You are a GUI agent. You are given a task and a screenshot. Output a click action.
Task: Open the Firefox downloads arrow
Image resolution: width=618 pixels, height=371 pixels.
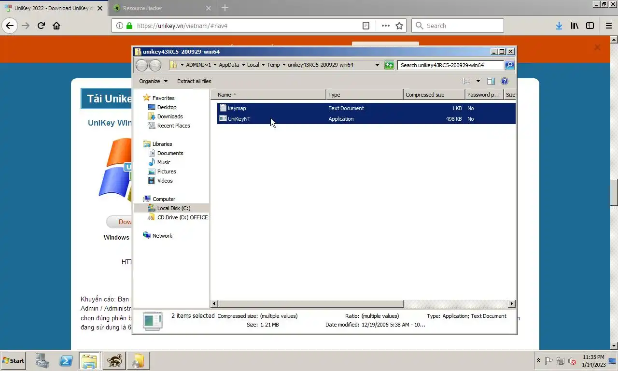tap(559, 26)
